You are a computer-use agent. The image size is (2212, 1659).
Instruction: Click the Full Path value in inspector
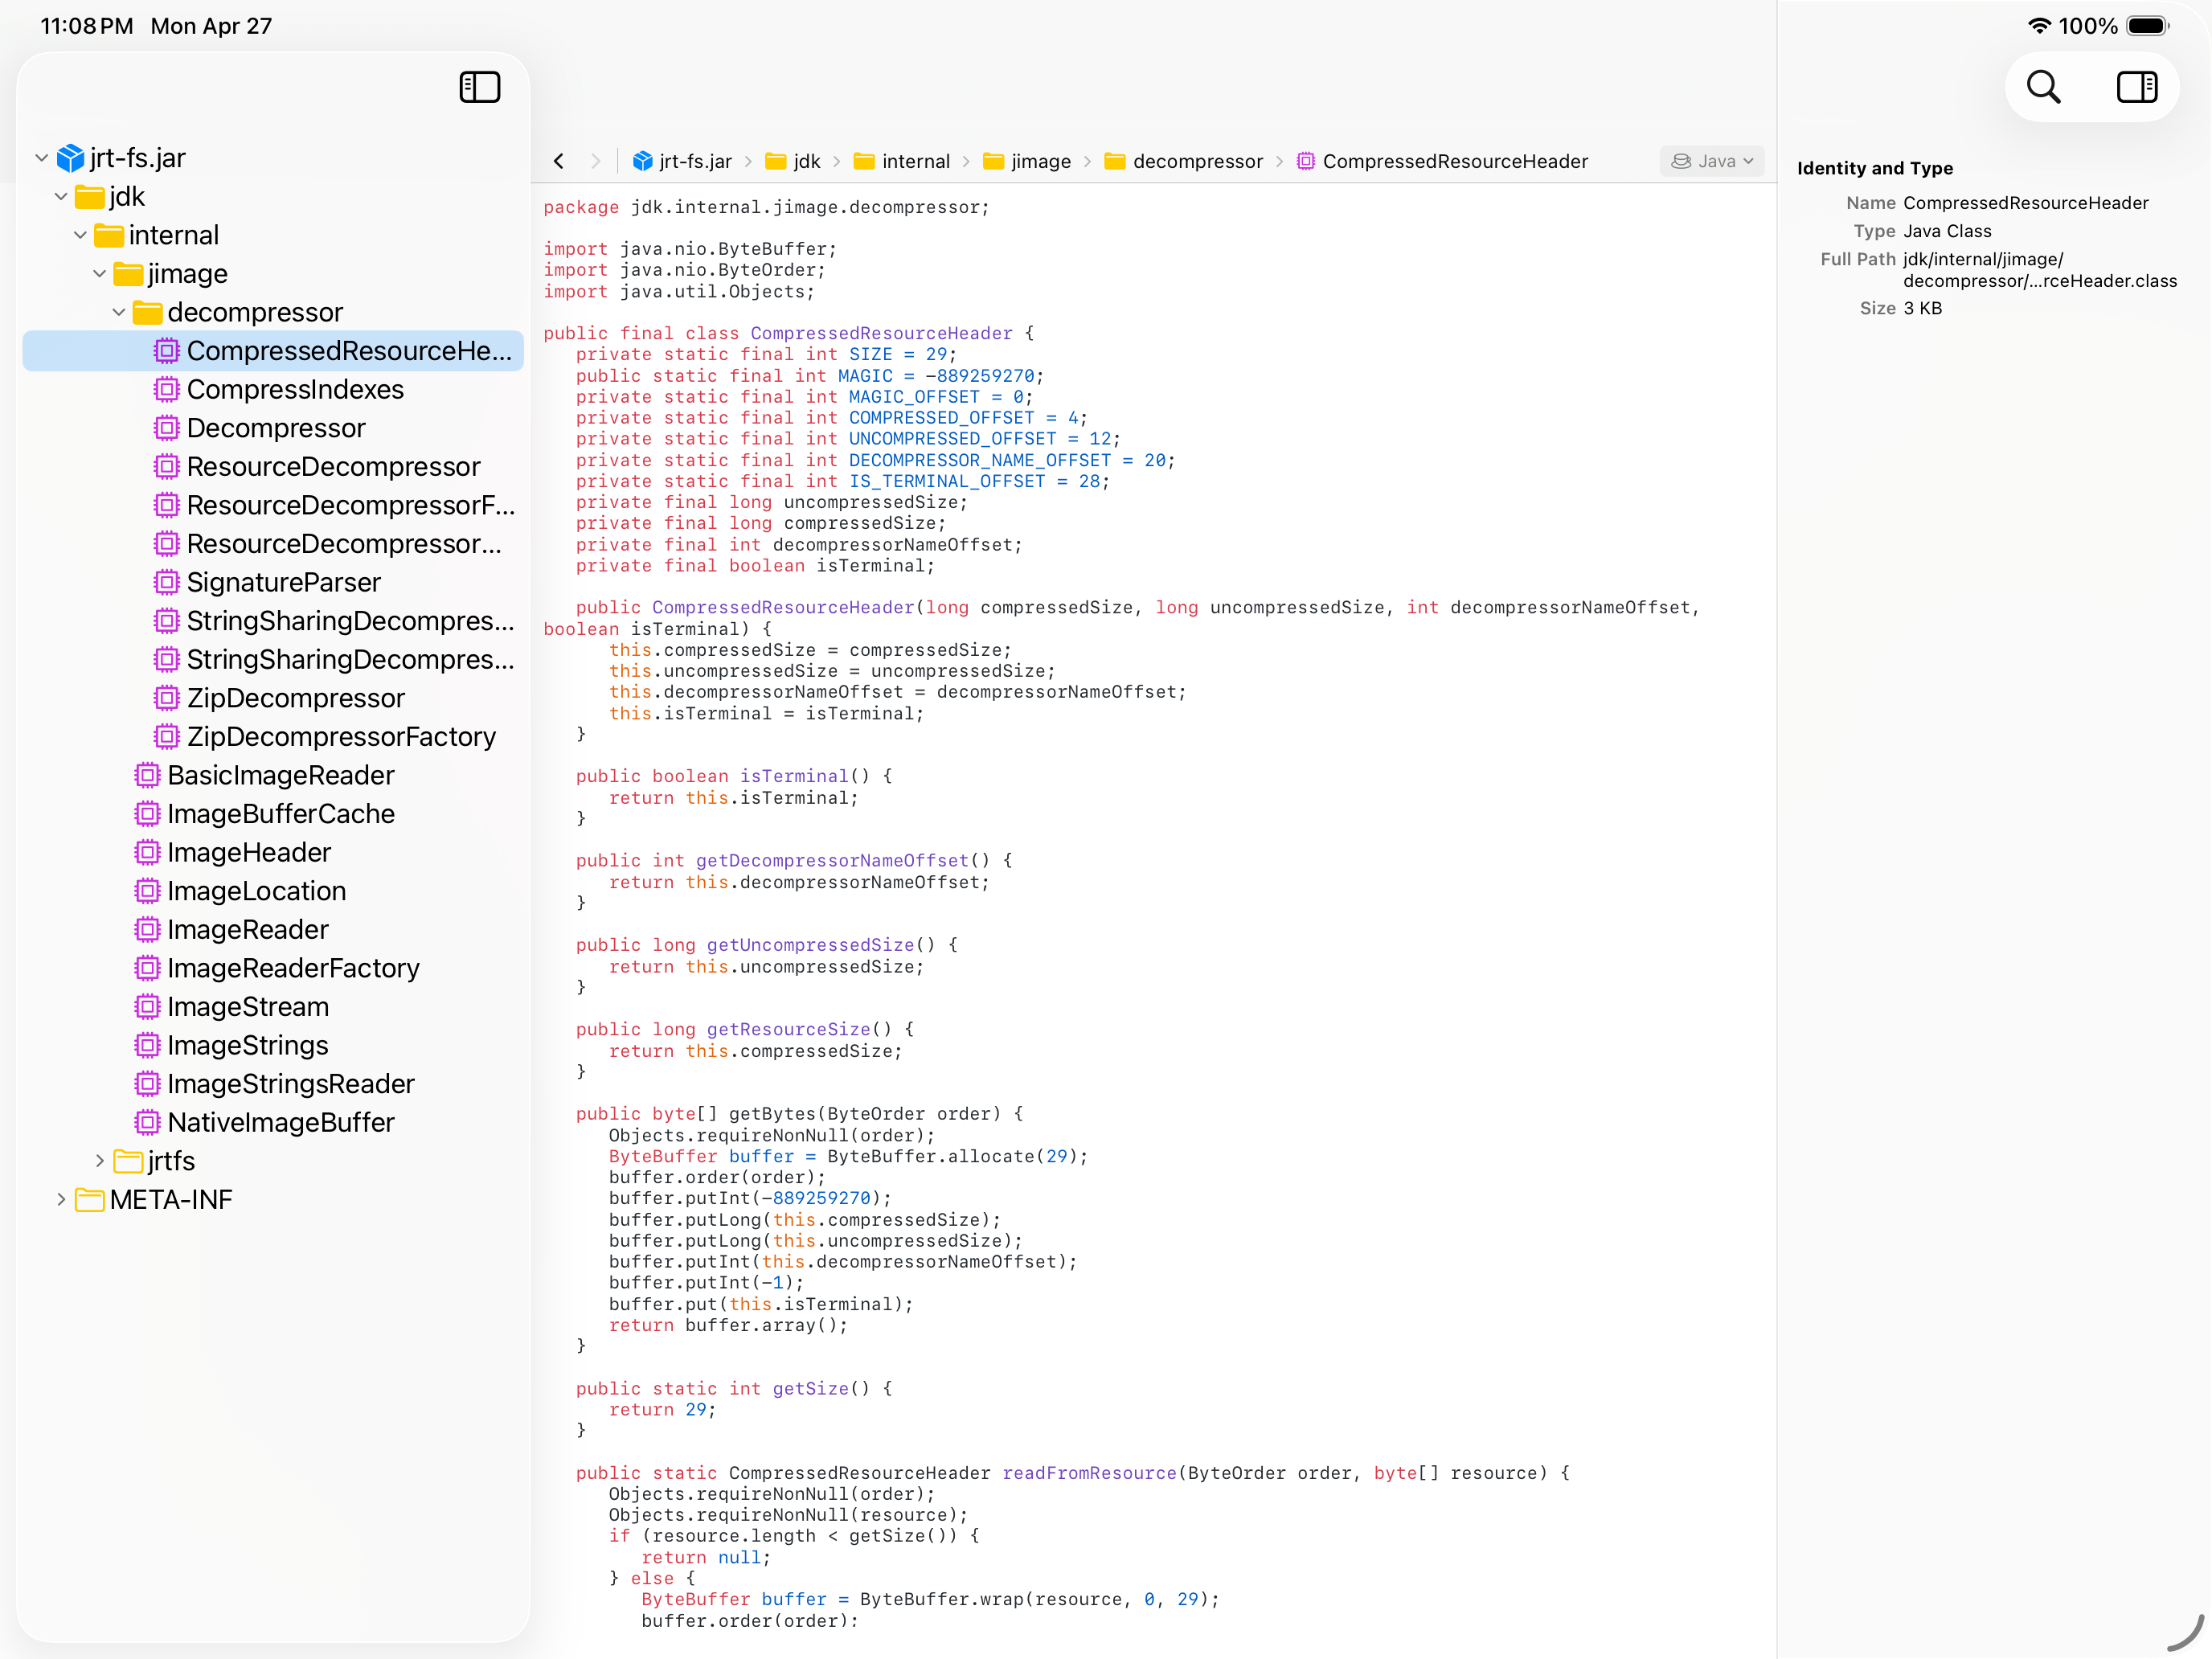(x=2040, y=270)
